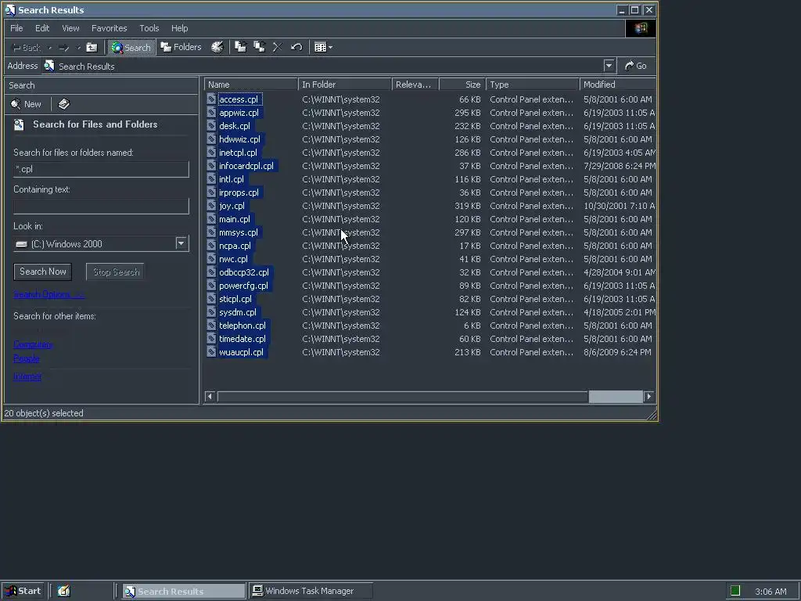Screen dimensions: 801x601
Task: Toggle the Search pane toolbar button
Action: point(131,48)
